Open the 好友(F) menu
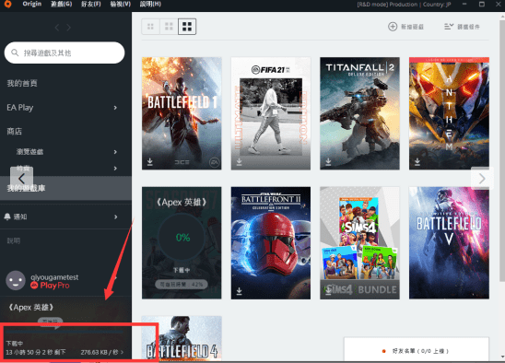This screenshot has width=505, height=363. click(x=91, y=4)
